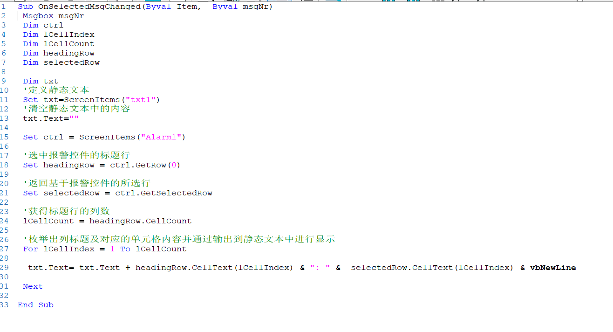Click line number 33 in the gutter
Viewport: 613px width, 332px height.
click(x=5, y=305)
